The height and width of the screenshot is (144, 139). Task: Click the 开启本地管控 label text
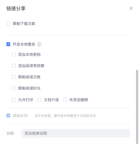click(x=24, y=44)
